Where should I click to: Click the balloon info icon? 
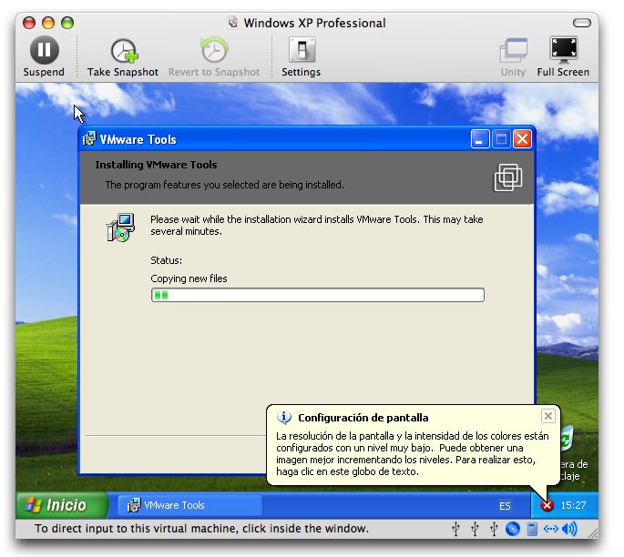pyautogui.click(x=284, y=418)
